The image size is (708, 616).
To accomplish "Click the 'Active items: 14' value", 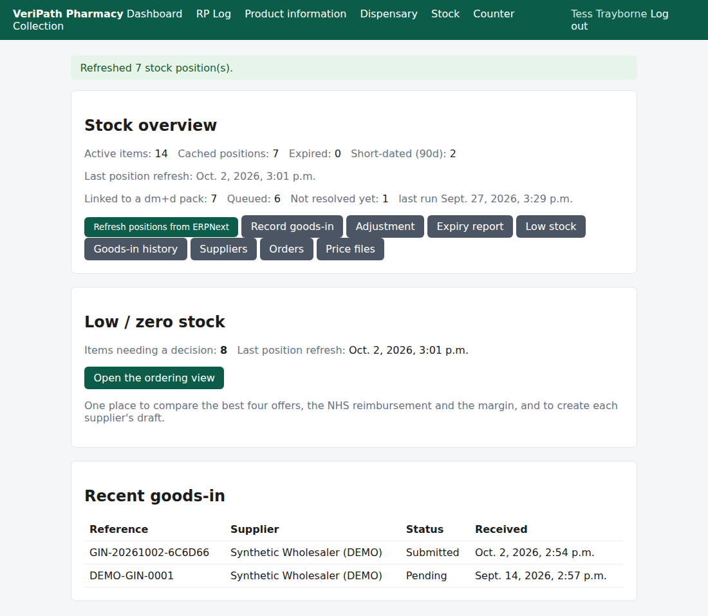I will 126,153.
